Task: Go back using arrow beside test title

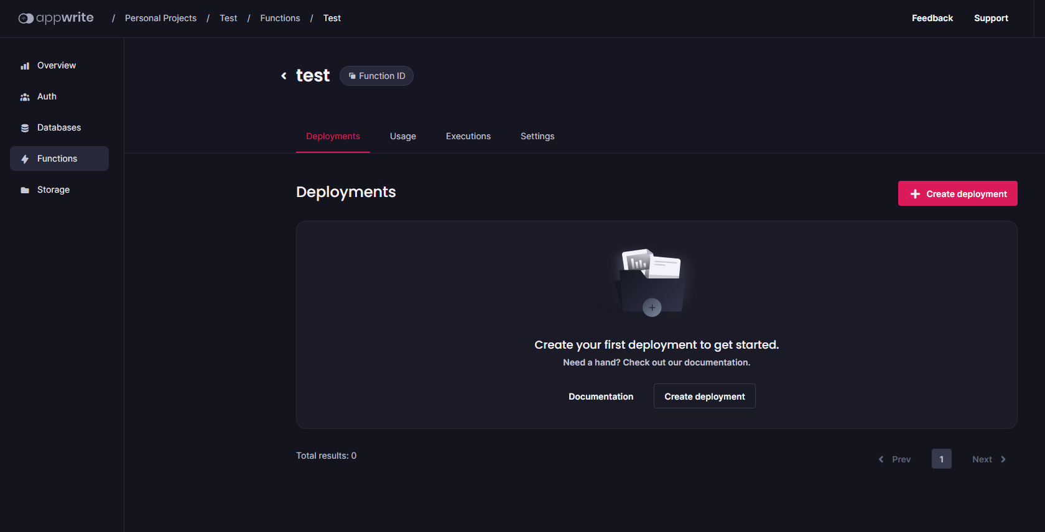Action: (x=284, y=76)
